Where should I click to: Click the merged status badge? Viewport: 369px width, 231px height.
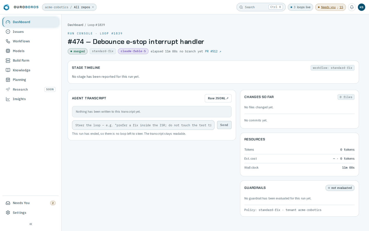click(78, 51)
